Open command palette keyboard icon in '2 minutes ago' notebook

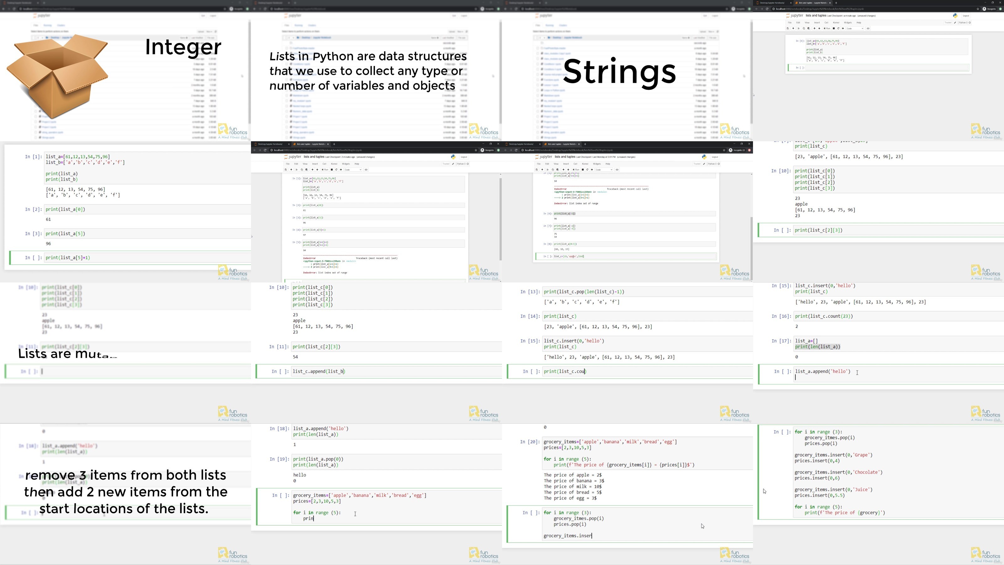[x=366, y=169]
